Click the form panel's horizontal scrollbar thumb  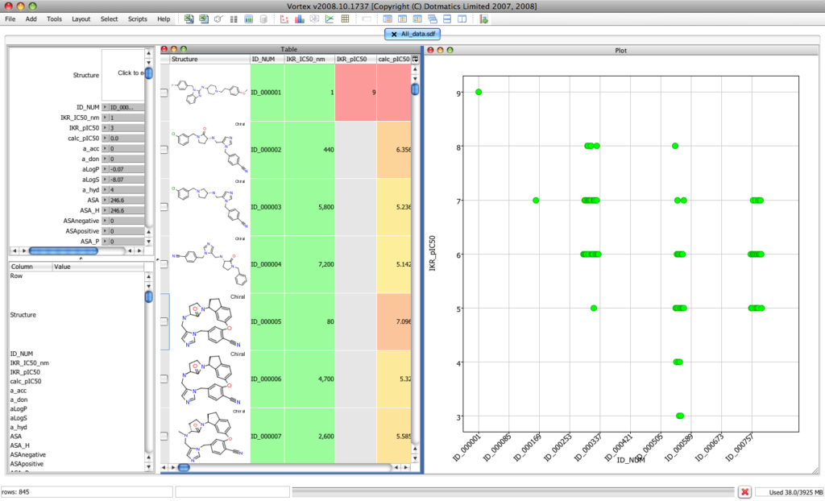point(63,251)
